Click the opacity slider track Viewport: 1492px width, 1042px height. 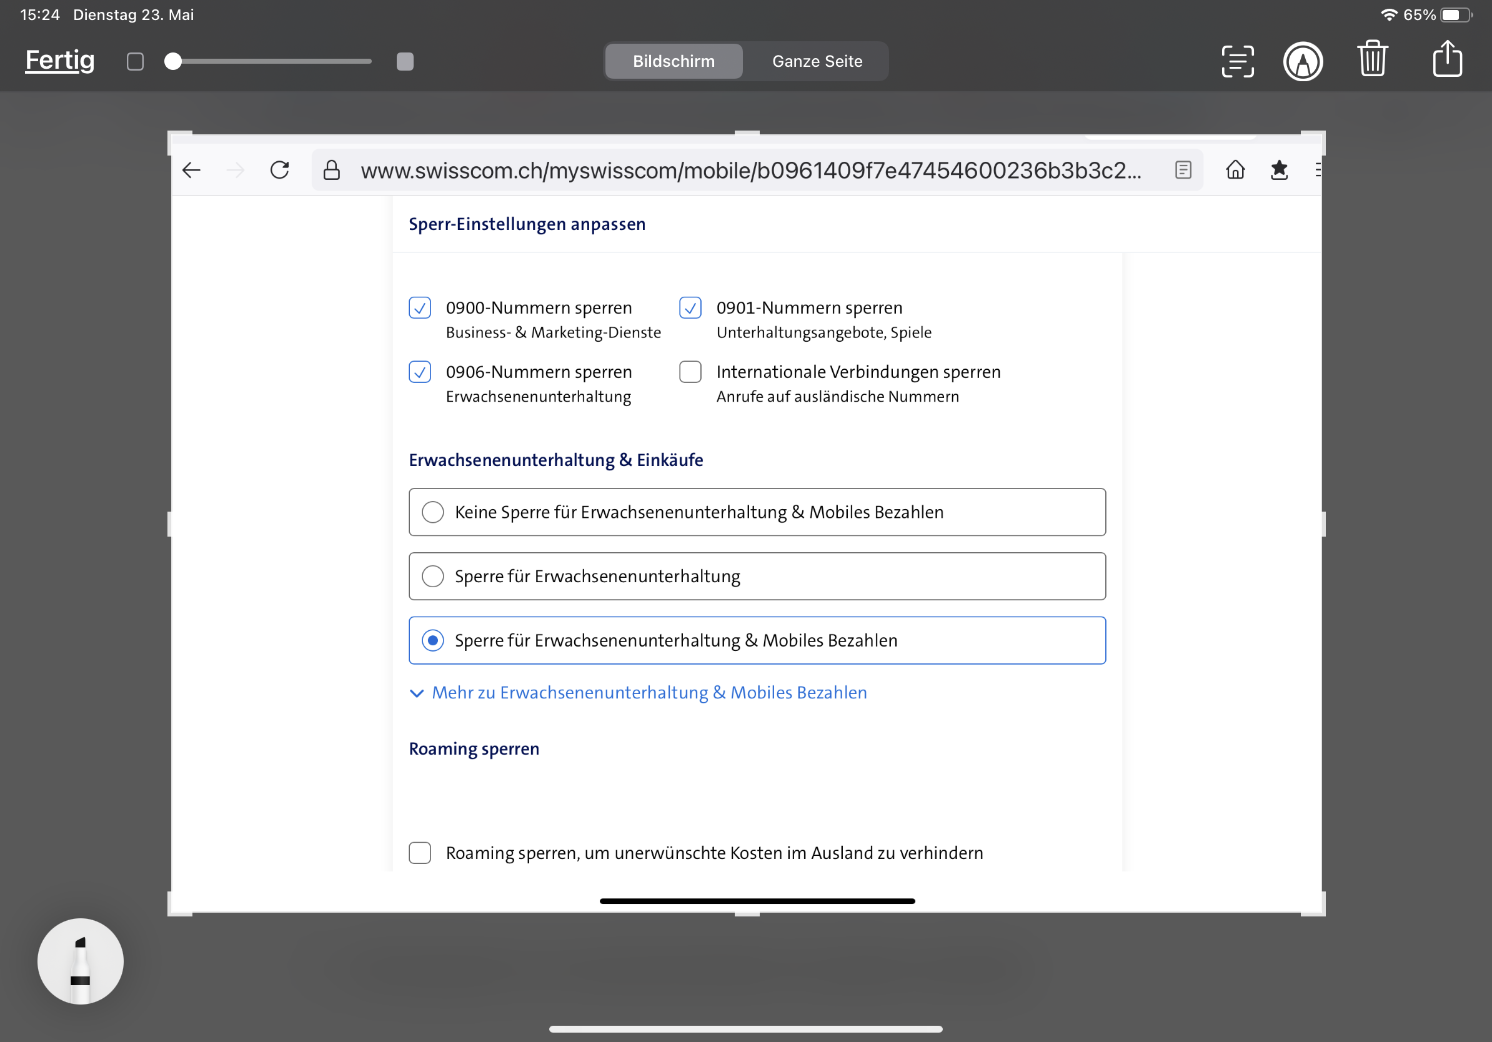tap(273, 61)
